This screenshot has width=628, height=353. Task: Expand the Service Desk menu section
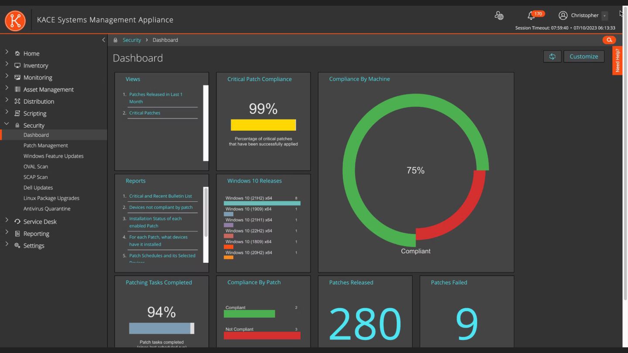coord(7,221)
